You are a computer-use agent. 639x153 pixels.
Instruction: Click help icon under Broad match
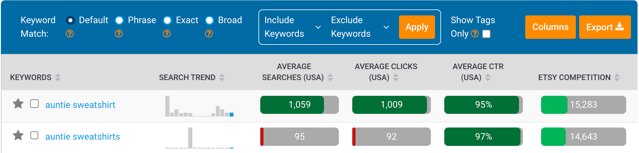(x=209, y=34)
